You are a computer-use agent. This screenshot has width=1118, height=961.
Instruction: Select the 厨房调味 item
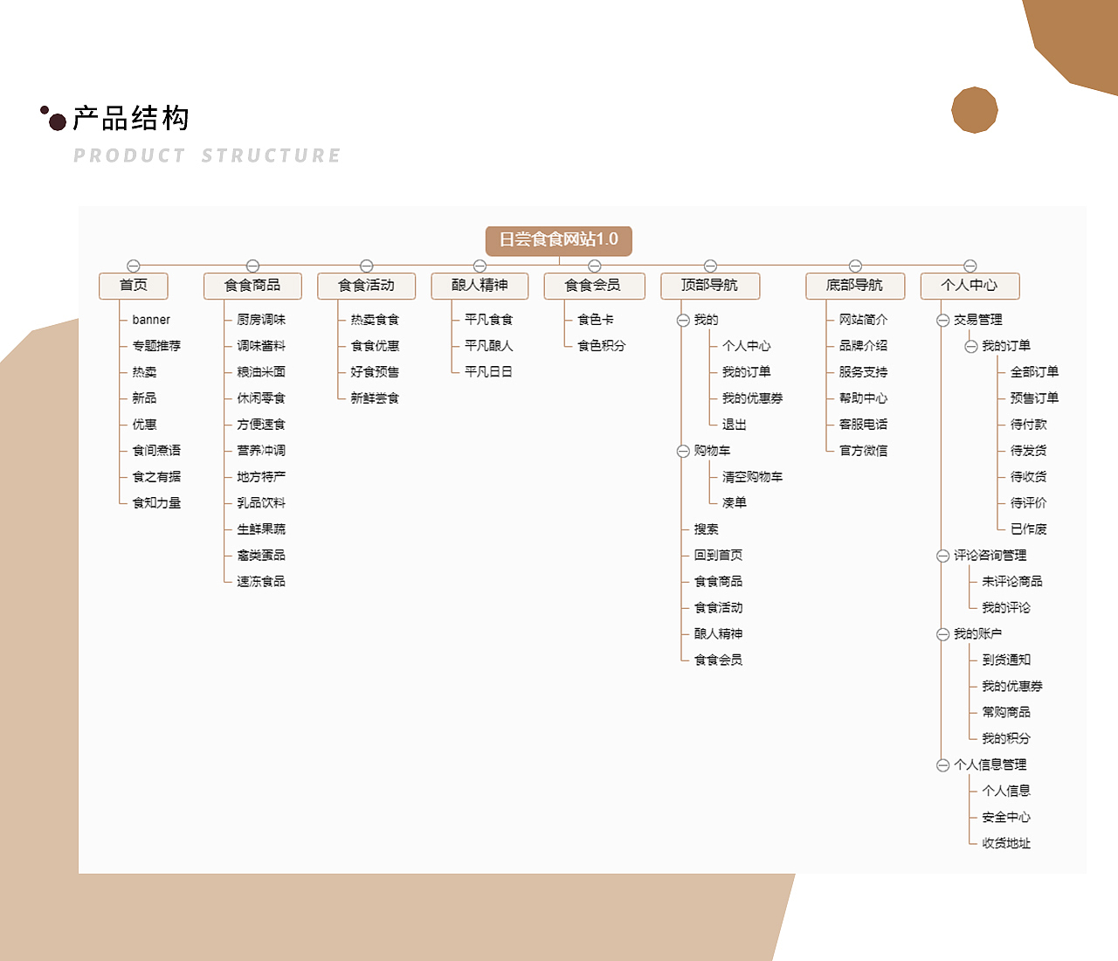(x=261, y=320)
